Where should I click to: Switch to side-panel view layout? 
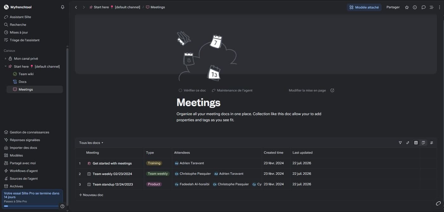coord(423,143)
